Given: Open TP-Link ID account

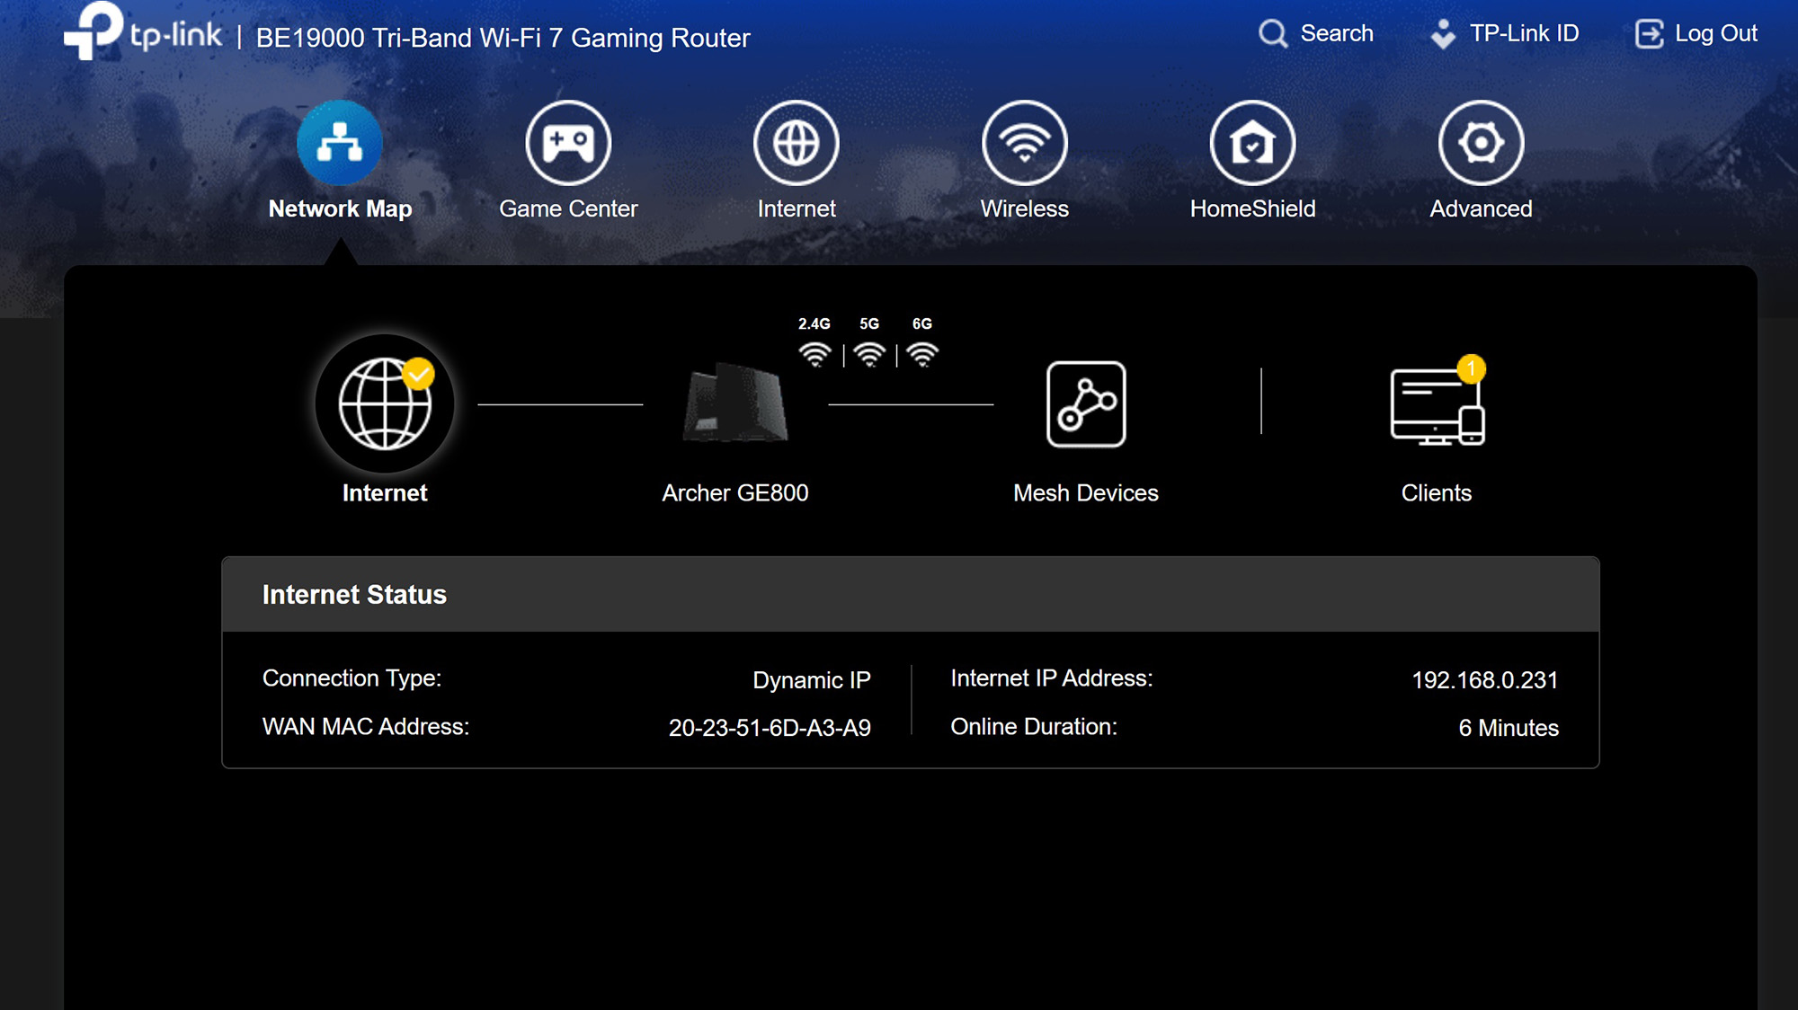Looking at the screenshot, I should coord(1505,34).
